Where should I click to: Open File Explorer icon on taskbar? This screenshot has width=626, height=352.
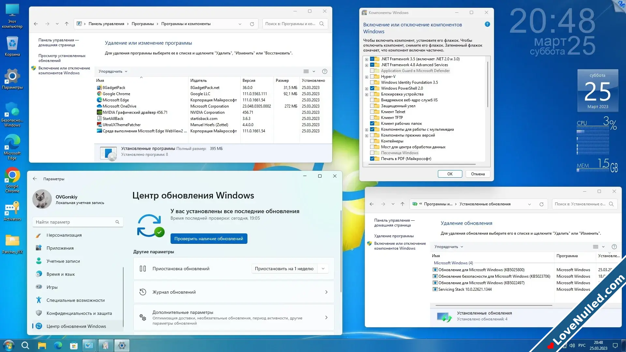click(x=42, y=345)
